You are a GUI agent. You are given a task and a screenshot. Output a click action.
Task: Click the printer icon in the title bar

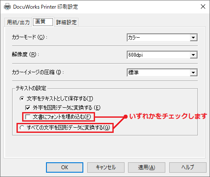[x=7, y=6]
